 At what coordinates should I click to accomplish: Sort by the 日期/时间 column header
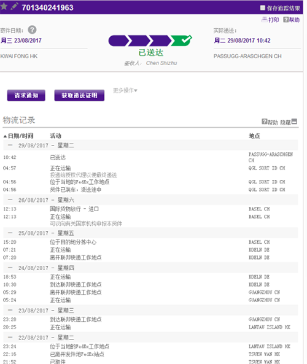(x=18, y=136)
